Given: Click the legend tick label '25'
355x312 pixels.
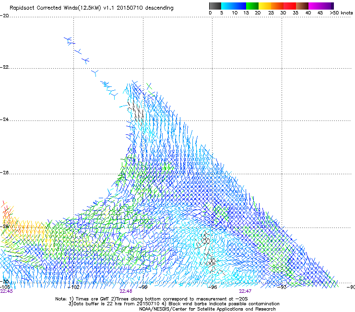Looking at the screenshot, I should (271, 13).
